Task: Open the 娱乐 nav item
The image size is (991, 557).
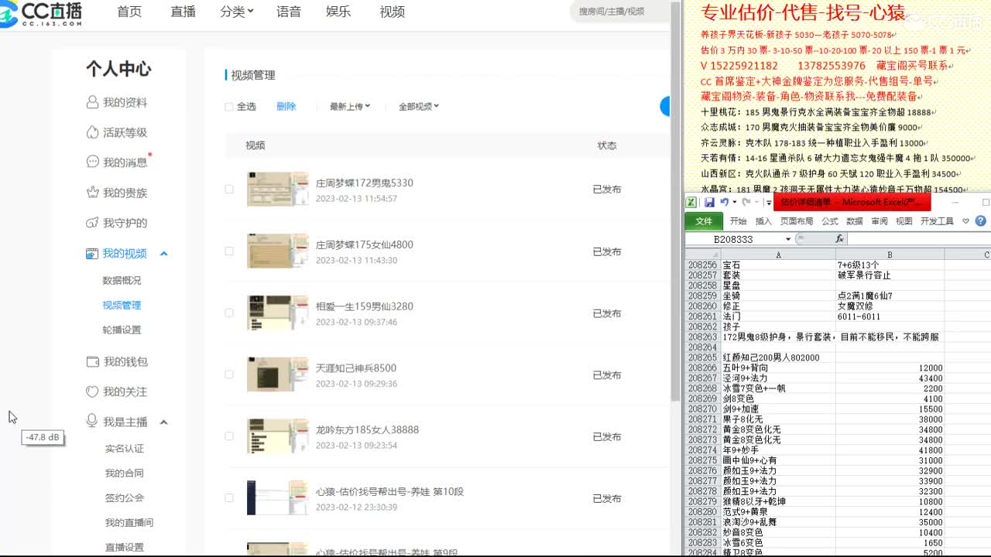Action: (338, 12)
